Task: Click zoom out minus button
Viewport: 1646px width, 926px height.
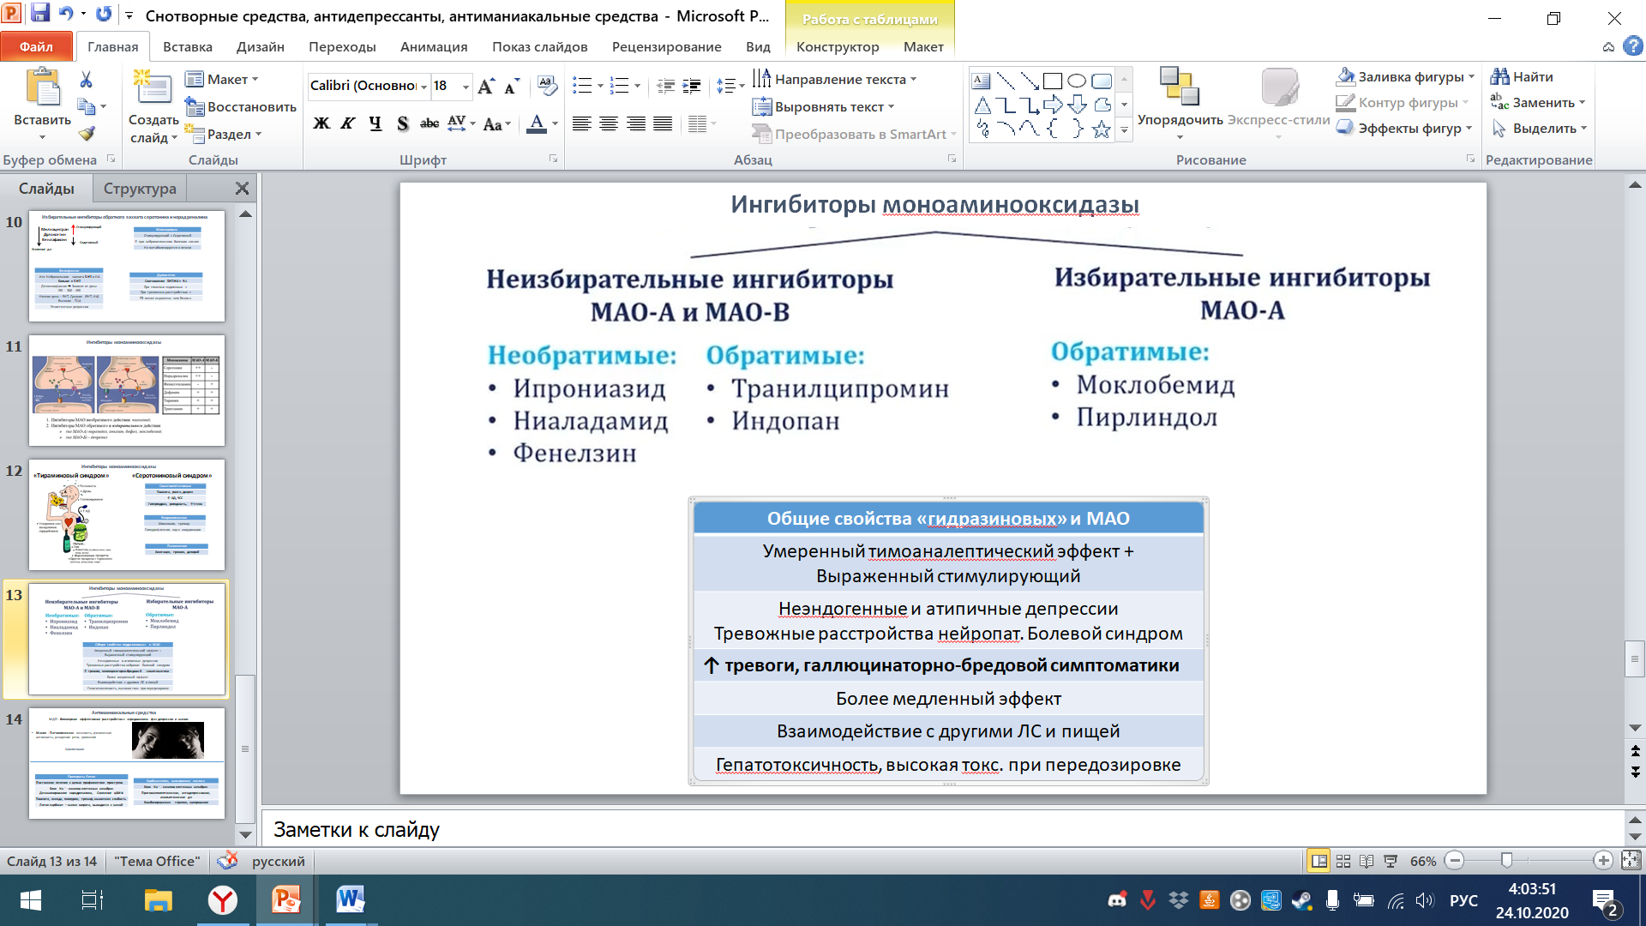Action: (x=1454, y=860)
